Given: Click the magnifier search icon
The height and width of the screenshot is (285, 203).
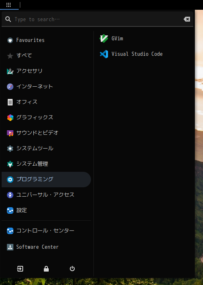Looking at the screenshot, I should [8, 19].
